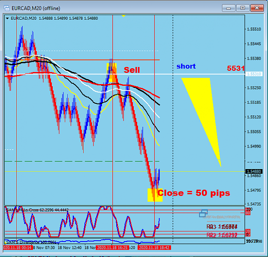Click the 2020.11.18 18:42 time marker
This screenshot has height=257, width=268.
[154, 248]
